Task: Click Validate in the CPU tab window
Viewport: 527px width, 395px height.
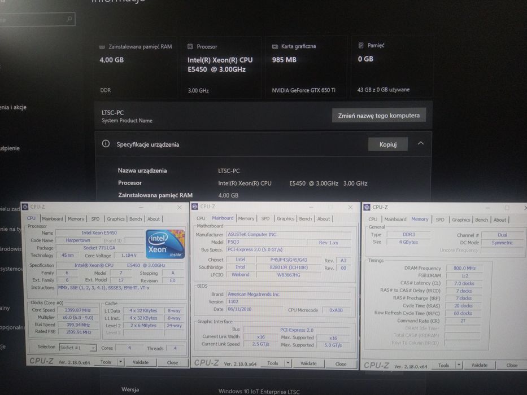Action: (141, 362)
